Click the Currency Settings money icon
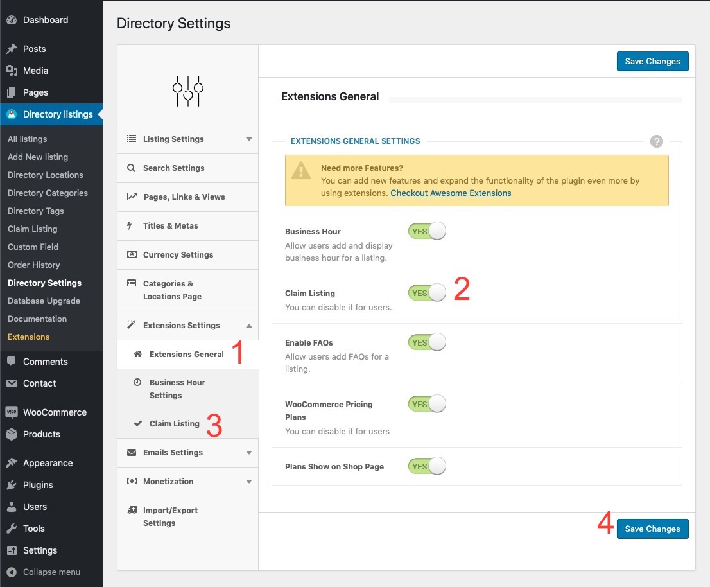The width and height of the screenshot is (710, 587). 132,254
